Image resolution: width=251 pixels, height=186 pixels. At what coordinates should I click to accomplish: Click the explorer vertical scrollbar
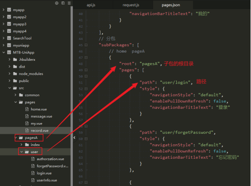pos(72,96)
